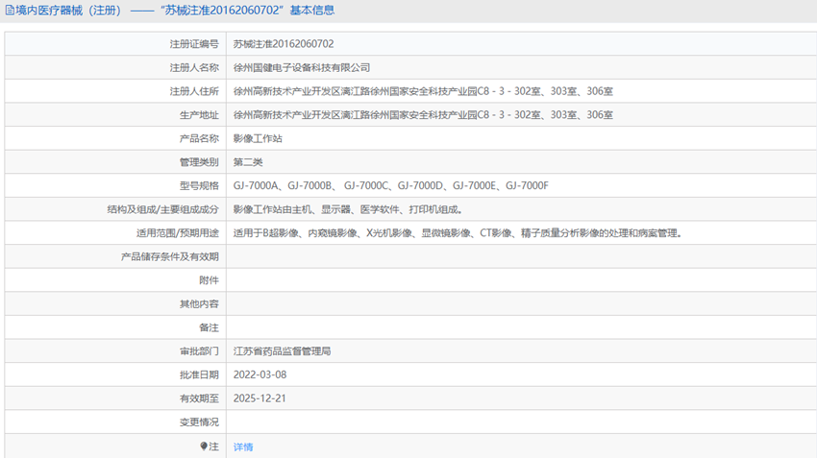Select text 影像工作站由主机、显示器、医学软件、打印机组成
817x458 pixels.
pyautogui.click(x=348, y=209)
